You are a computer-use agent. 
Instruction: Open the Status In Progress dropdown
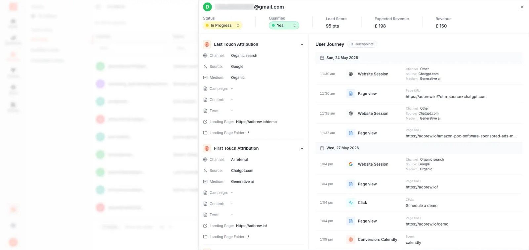point(223,25)
